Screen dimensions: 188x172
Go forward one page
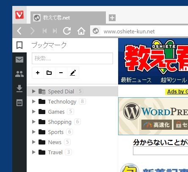33,31
